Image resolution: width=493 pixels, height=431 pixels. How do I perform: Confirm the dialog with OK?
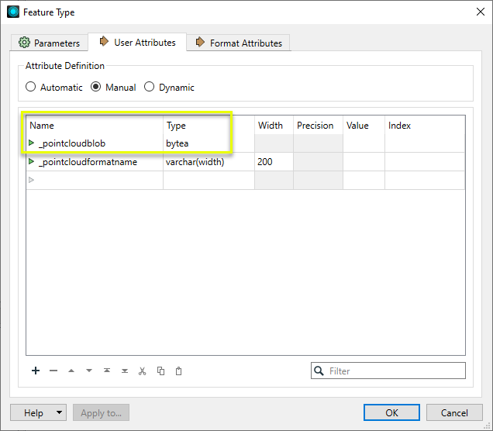coord(391,412)
